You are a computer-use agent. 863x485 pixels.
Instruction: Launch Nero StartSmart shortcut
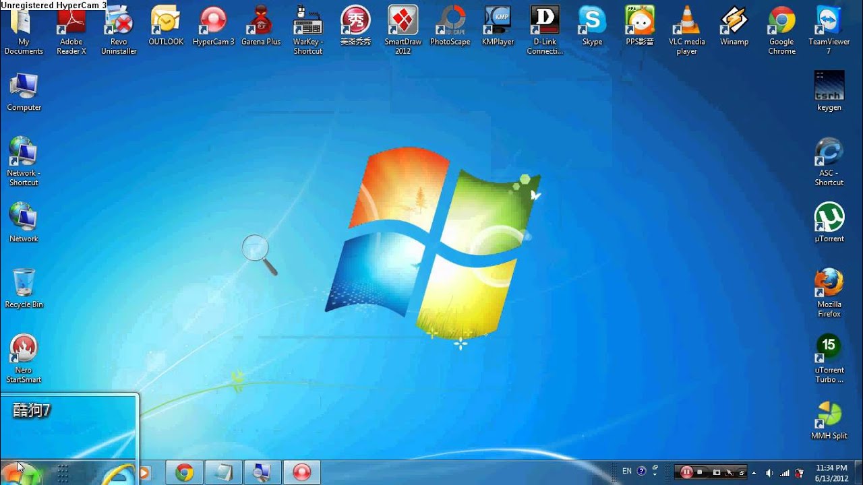(24, 359)
